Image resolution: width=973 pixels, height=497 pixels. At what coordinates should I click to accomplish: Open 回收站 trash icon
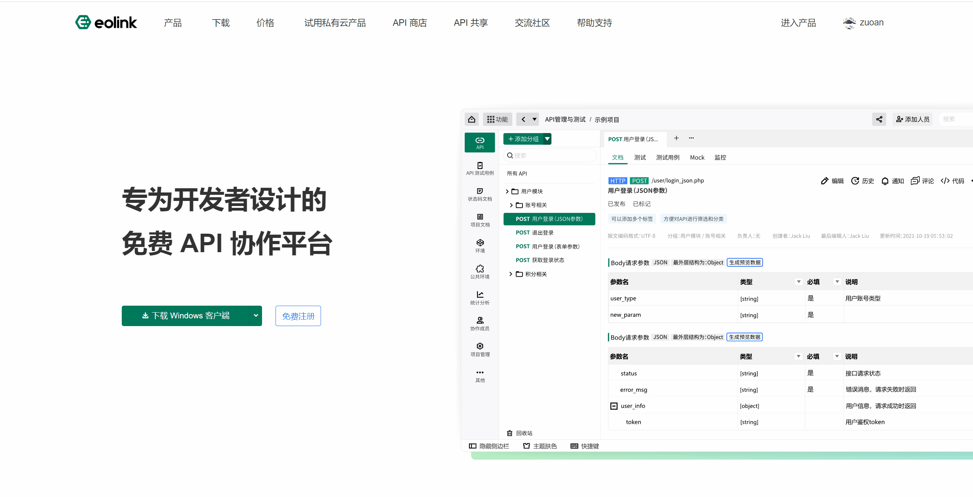509,433
